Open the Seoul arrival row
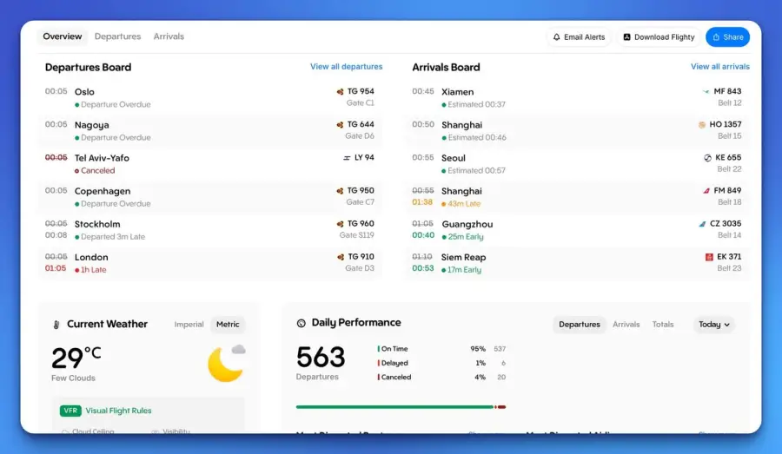Viewport: 782px width, 454px height. (577, 164)
